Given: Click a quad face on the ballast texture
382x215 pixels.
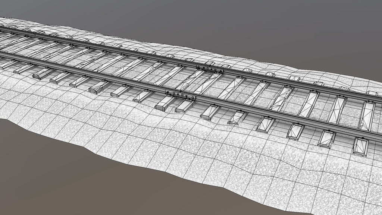Looking at the screenshot, I should click(x=242, y=149).
